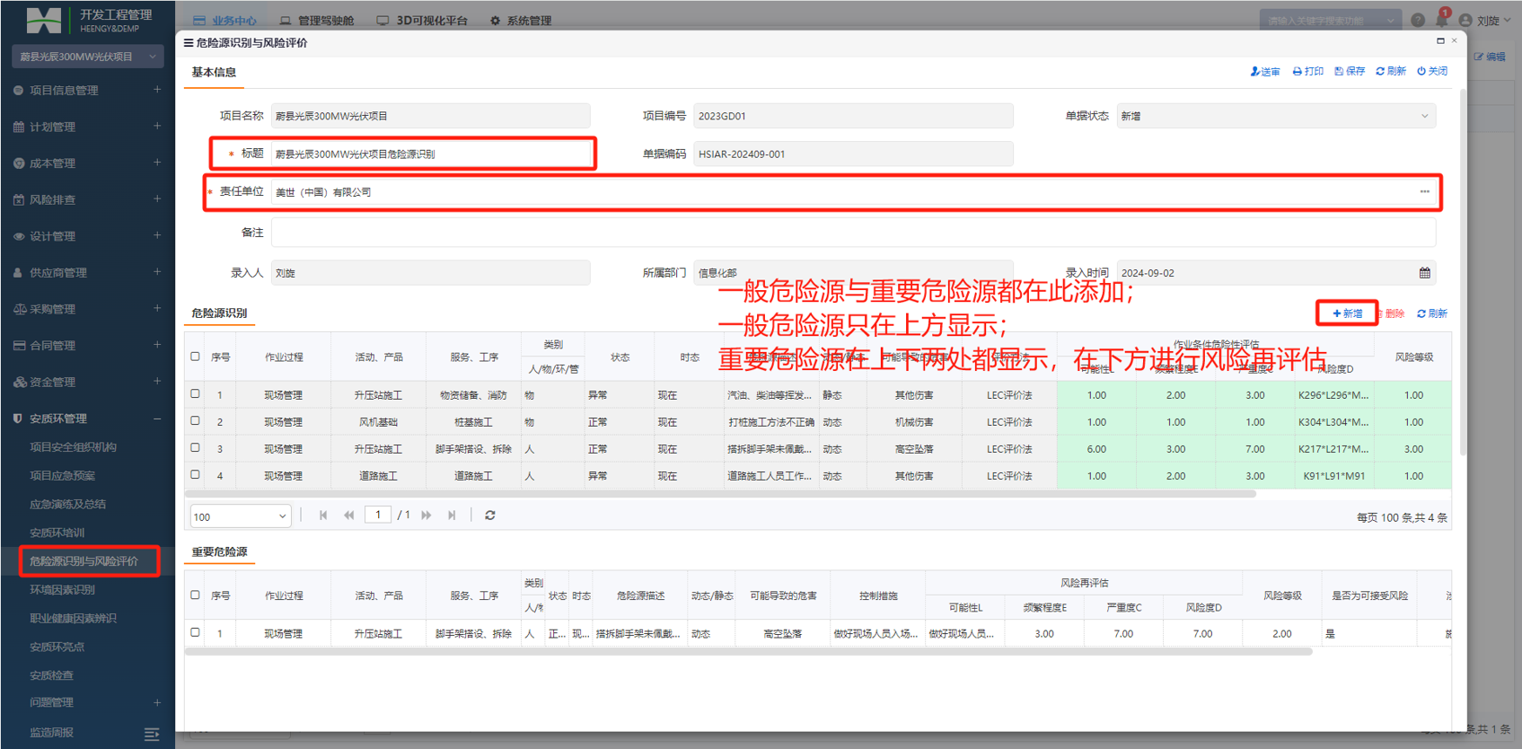Open the page size 100 dropdown
This screenshot has height=749, width=1522.
tap(240, 516)
